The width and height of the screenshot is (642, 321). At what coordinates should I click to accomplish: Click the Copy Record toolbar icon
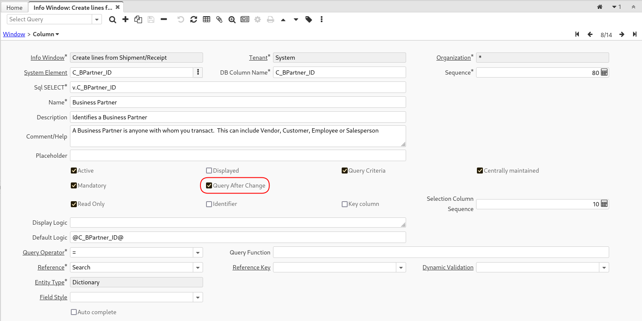[138, 20]
